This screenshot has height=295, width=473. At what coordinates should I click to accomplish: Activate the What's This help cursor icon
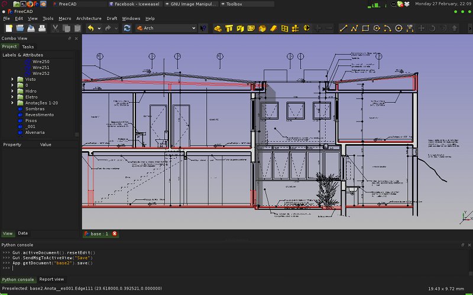point(203,28)
